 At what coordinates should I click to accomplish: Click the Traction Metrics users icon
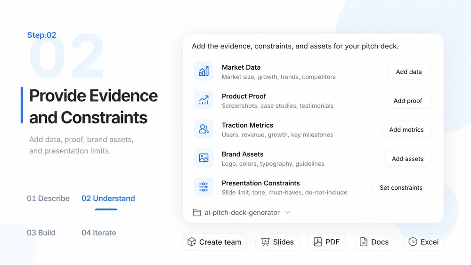point(203,129)
